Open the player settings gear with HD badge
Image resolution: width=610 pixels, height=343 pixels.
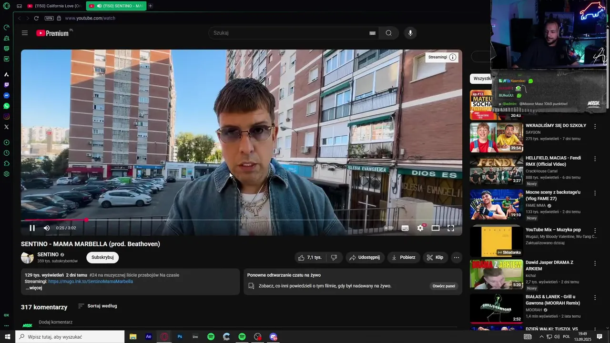tap(420, 228)
